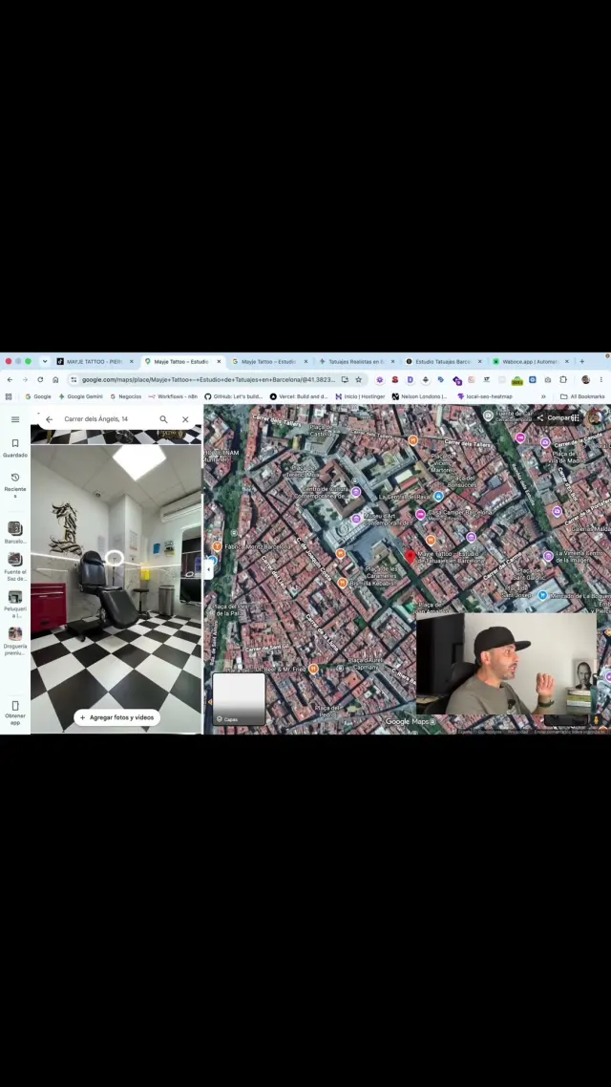The image size is (611, 1087).
Task: Bookmark this page with star icon
Action: 358,379
